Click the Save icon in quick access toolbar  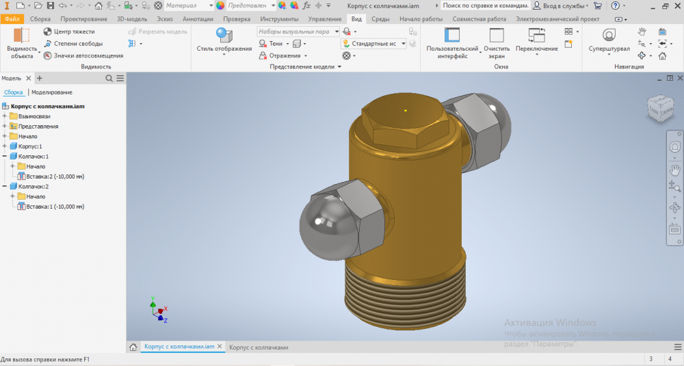(51, 5)
